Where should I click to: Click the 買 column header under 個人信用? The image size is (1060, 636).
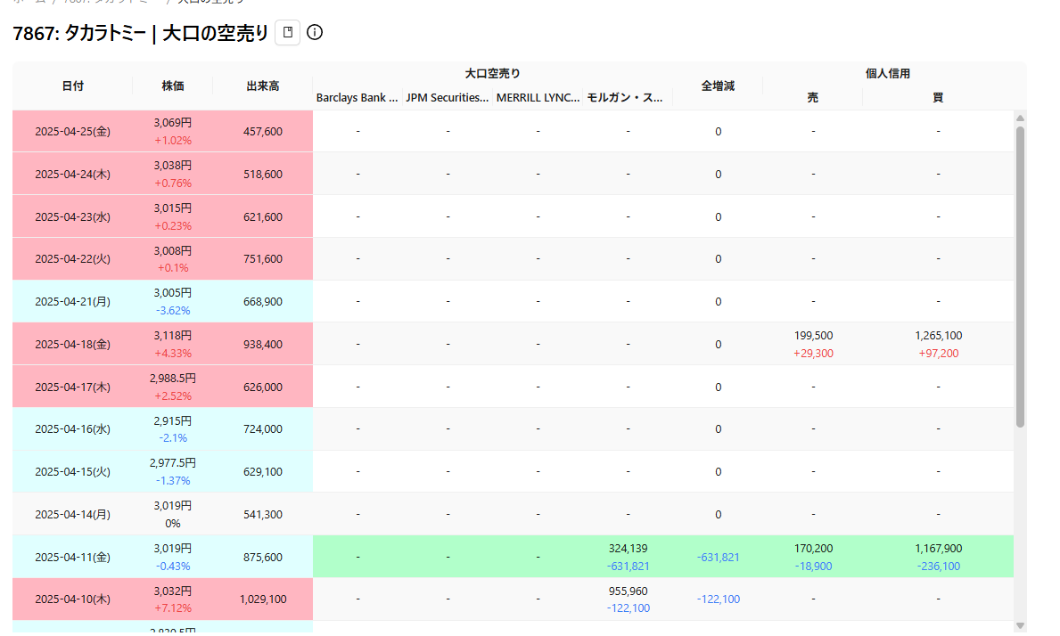[938, 98]
